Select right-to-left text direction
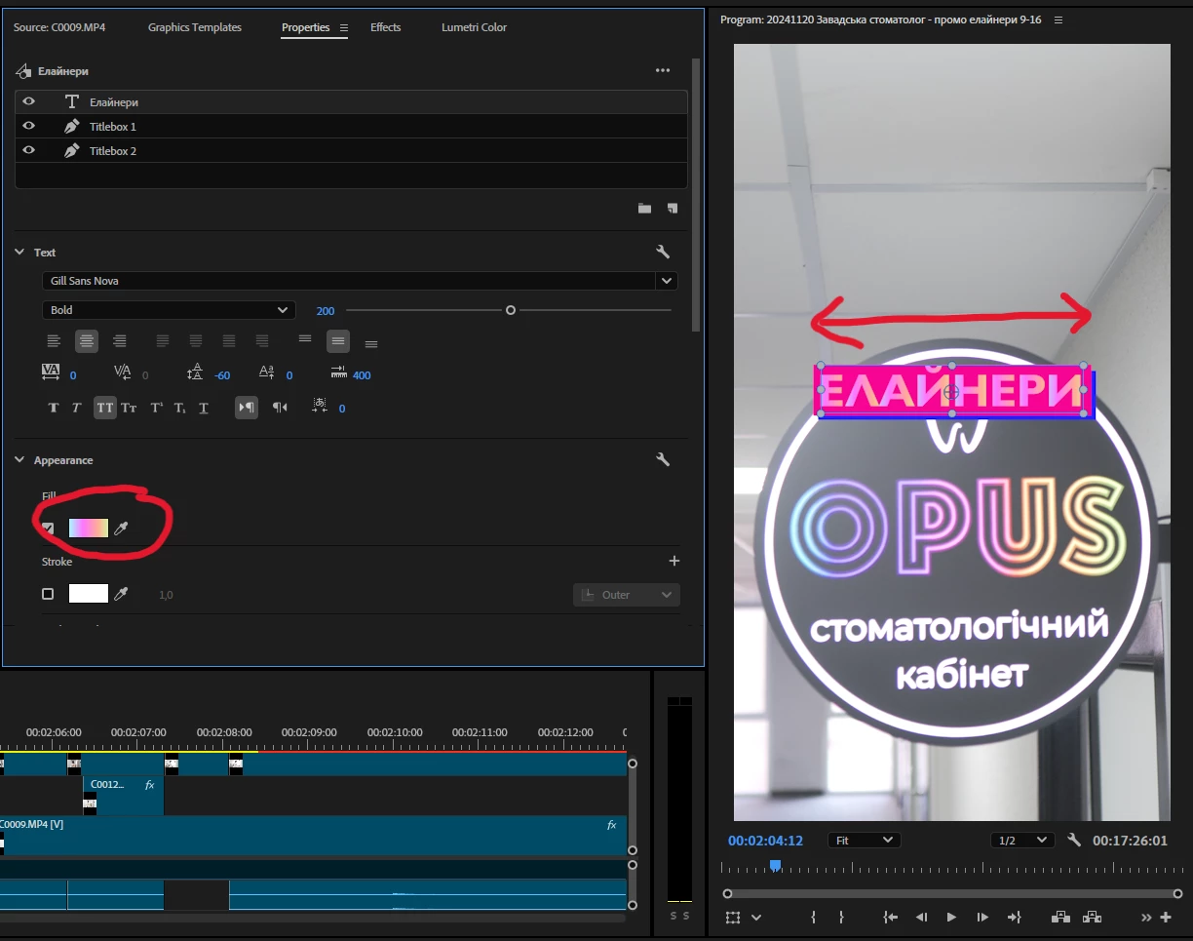Viewport: 1193px width, 941px height. click(x=280, y=408)
